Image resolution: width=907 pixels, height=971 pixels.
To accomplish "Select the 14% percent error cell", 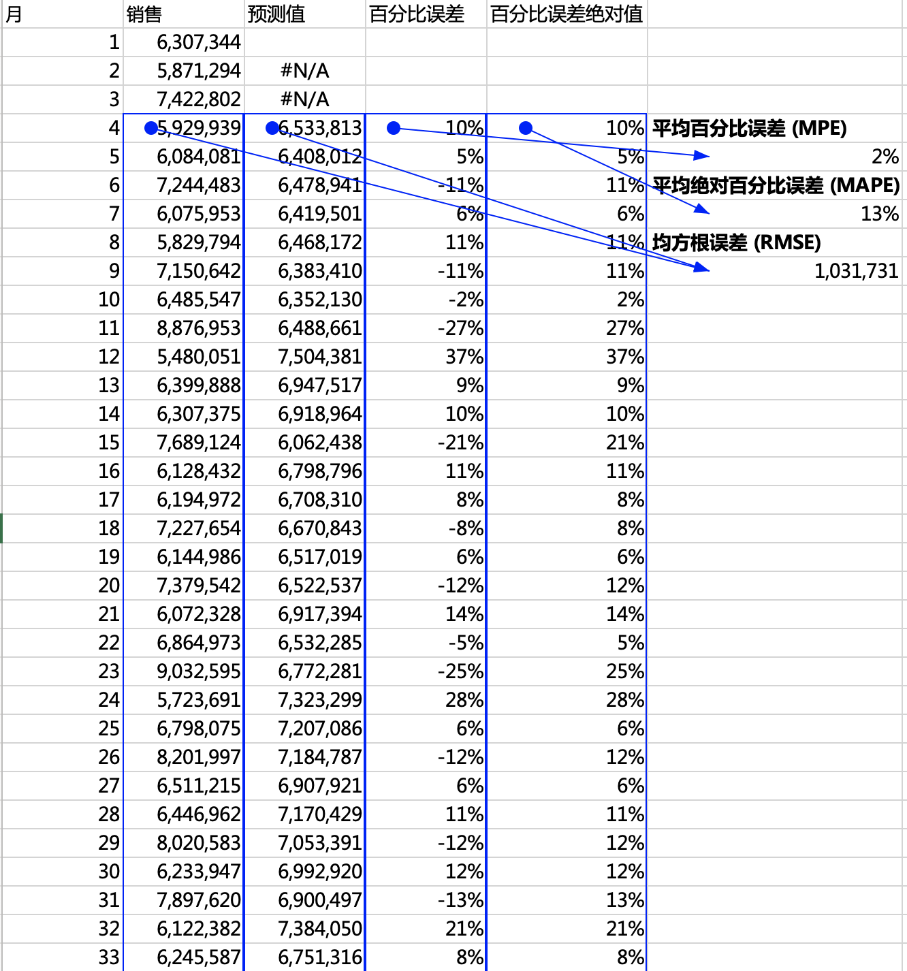I will click(426, 614).
